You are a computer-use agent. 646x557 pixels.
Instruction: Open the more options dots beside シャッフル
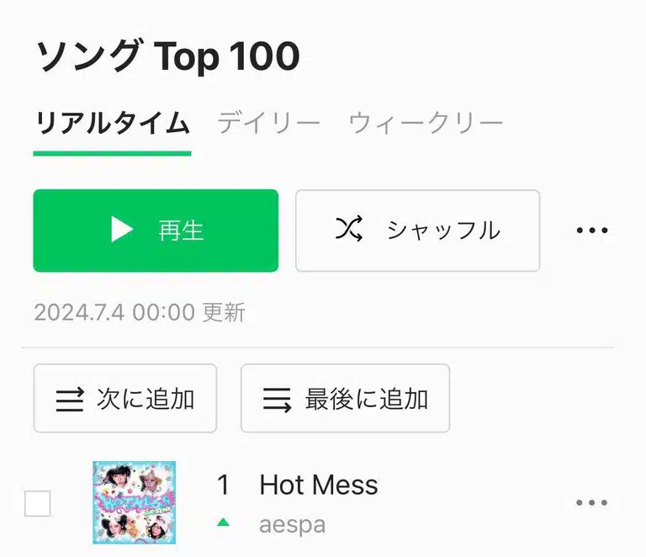coord(592,230)
